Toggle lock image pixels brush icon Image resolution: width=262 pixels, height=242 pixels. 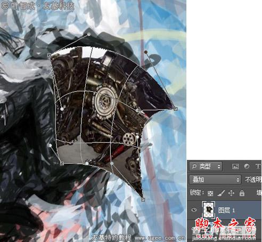coord(221,193)
